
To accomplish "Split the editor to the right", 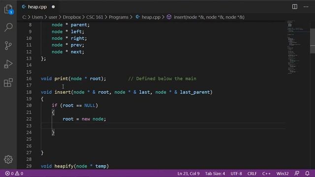I will click(295, 6).
